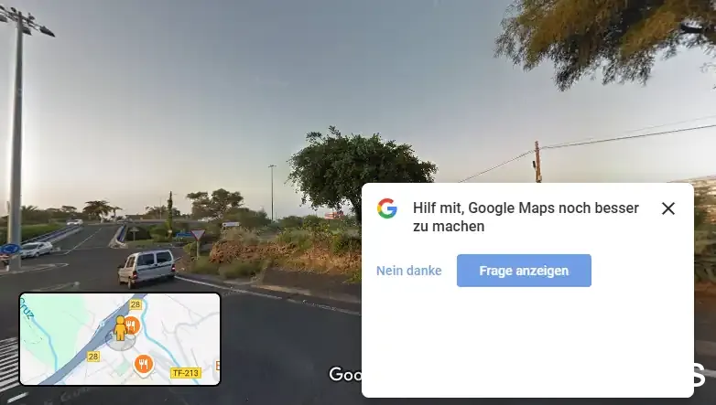716x405 pixels.
Task: Select the restaurant marker beside Pegman
Action: (x=132, y=325)
